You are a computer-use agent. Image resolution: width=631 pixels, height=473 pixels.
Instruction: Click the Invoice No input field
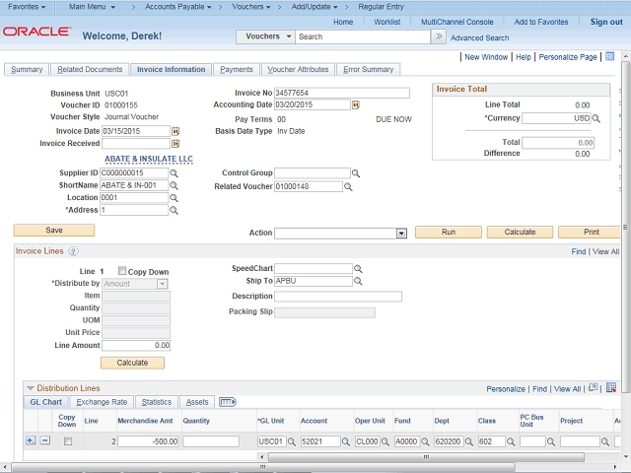(x=341, y=93)
